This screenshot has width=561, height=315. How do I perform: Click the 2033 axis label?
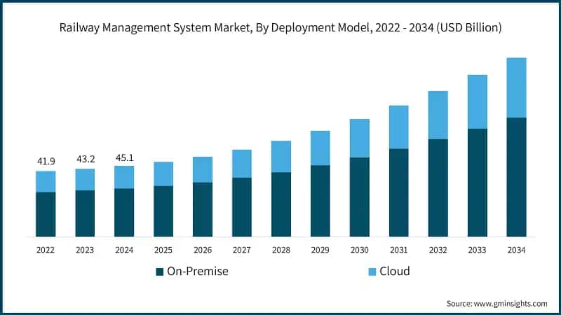point(478,250)
